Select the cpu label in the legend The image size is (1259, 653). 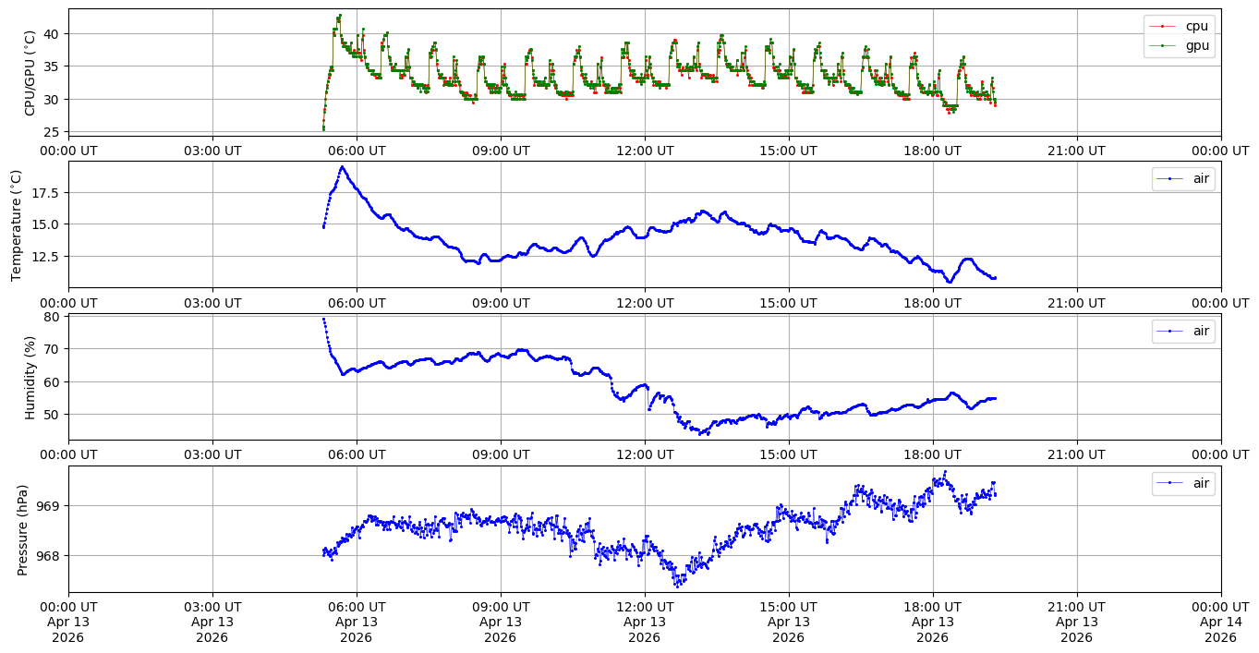pyautogui.click(x=1196, y=26)
